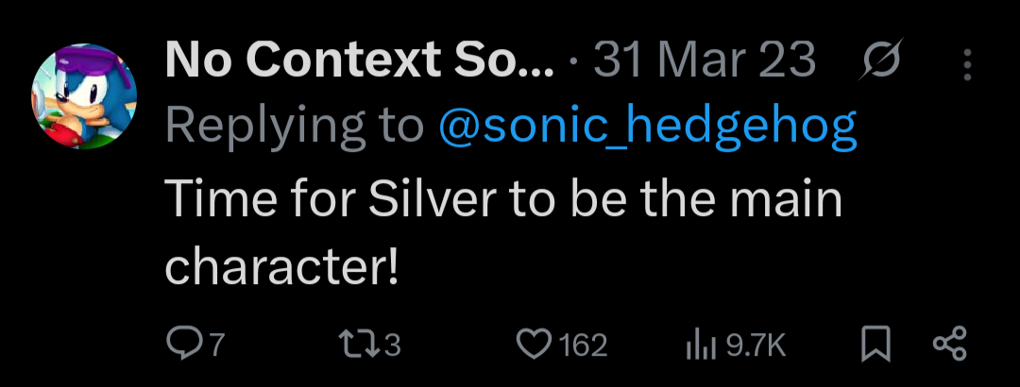Screen dimensions: 1020x387
Task: Like the tweet with the heart icon
Action: coord(535,345)
